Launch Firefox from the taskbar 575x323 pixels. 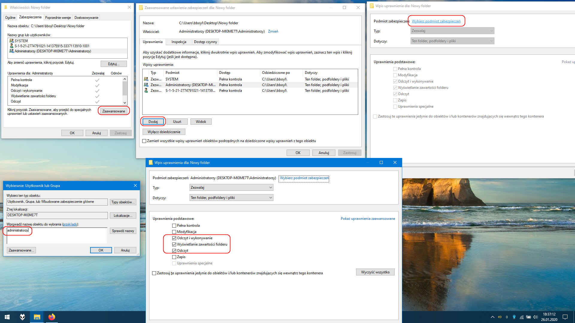point(52,317)
